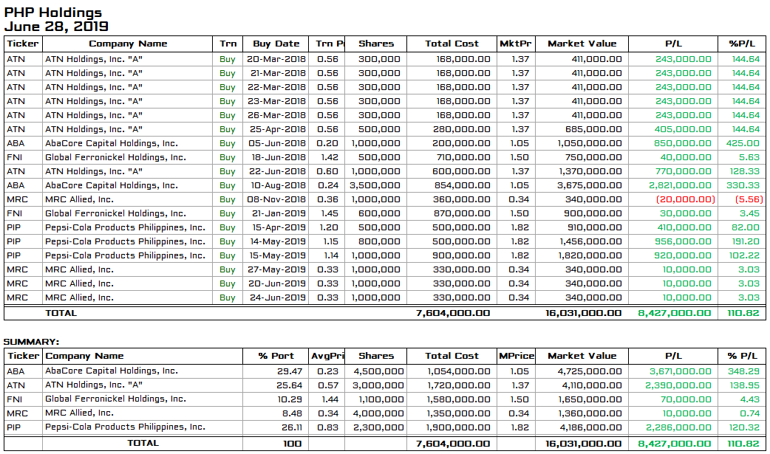
Task: Click the 'MktPr' column header
Action: pyautogui.click(x=516, y=44)
